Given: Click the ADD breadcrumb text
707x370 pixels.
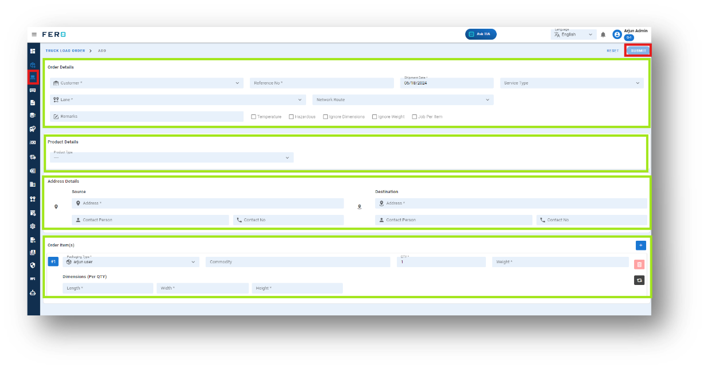Looking at the screenshot, I should tap(102, 51).
